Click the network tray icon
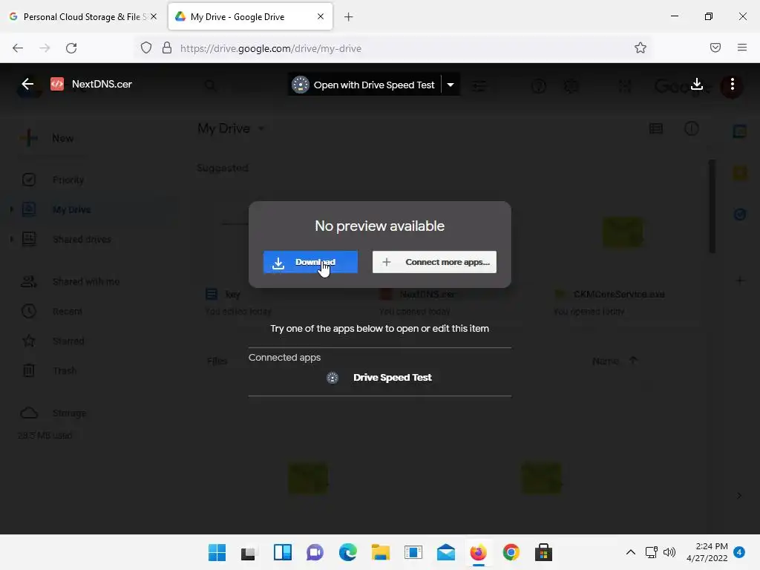760x570 pixels. point(652,552)
